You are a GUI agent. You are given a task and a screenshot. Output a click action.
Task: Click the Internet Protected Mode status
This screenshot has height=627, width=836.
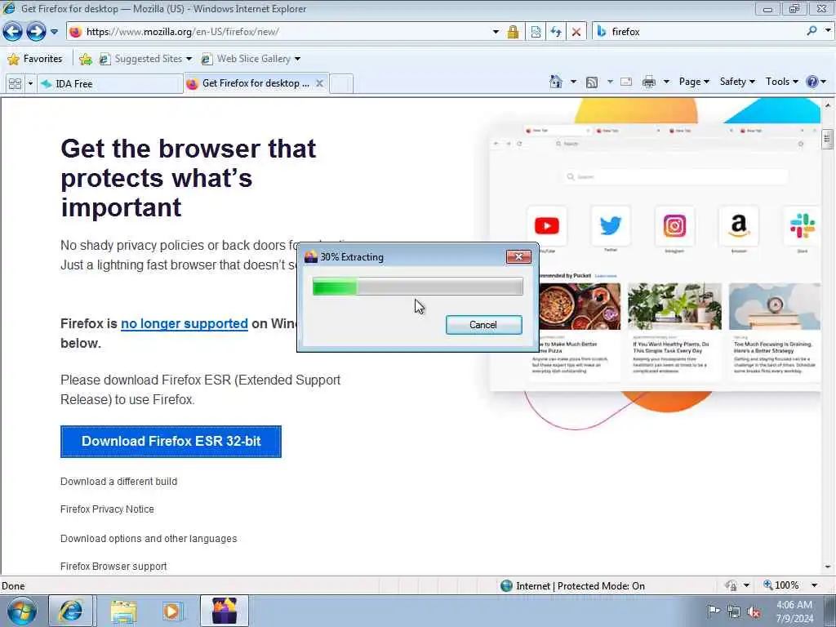pos(573,586)
